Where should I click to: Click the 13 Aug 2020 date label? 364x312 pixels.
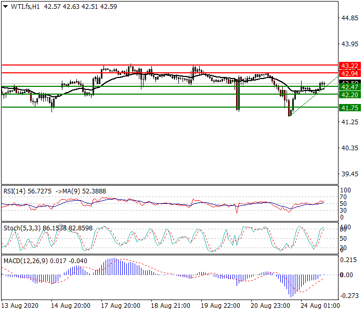click(20, 306)
